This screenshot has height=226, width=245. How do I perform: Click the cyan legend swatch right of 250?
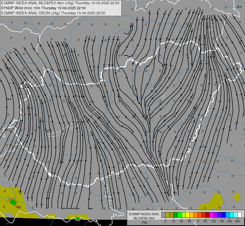pyautogui.click(x=231, y=215)
